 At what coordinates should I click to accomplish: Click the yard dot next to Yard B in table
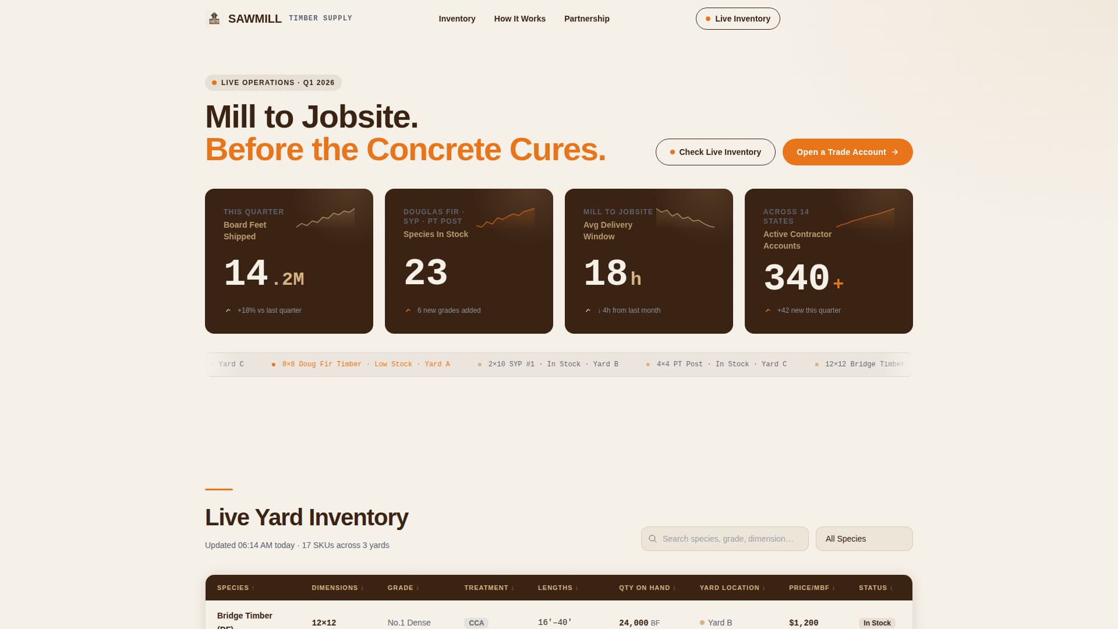[703, 623]
